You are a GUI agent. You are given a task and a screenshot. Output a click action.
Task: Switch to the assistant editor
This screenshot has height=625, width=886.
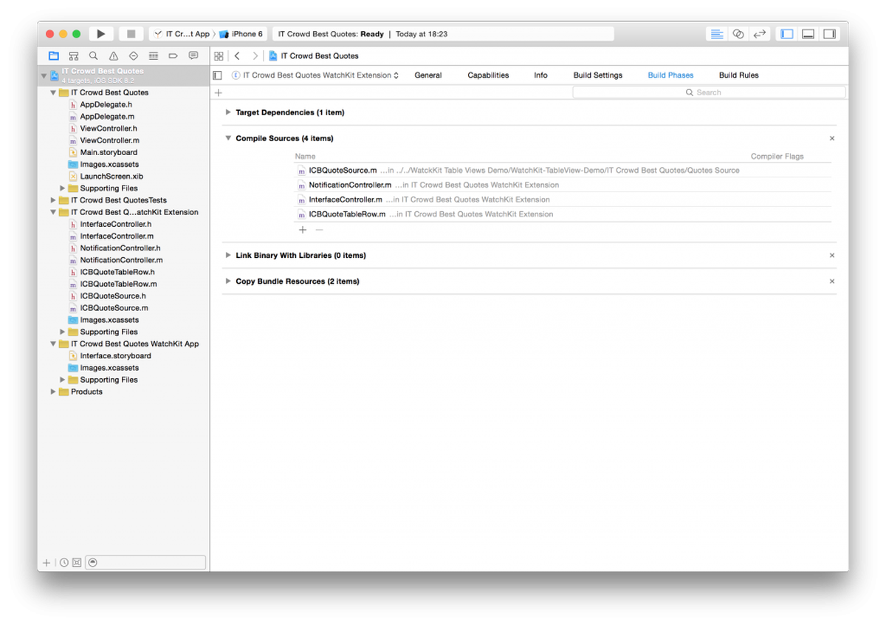[x=738, y=34]
